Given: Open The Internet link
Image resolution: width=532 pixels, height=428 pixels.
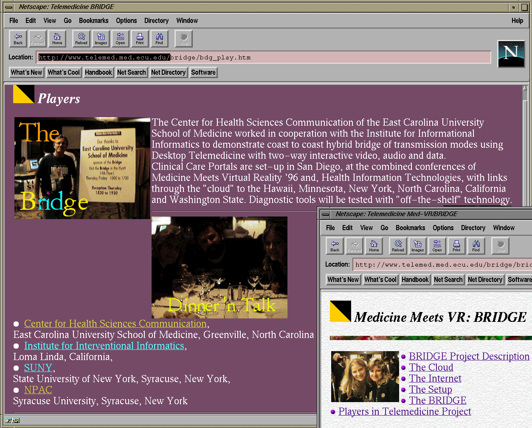Looking at the screenshot, I should coord(435,378).
